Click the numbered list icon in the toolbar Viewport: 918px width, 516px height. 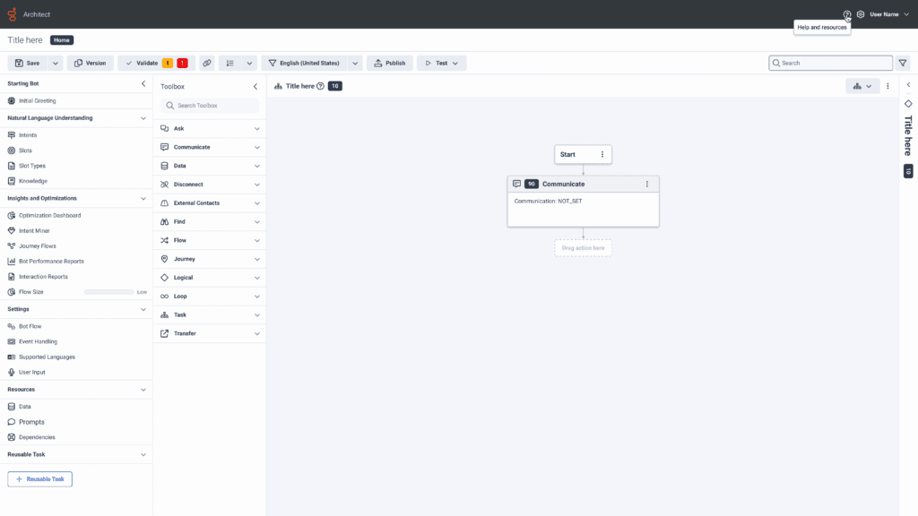[x=230, y=63]
